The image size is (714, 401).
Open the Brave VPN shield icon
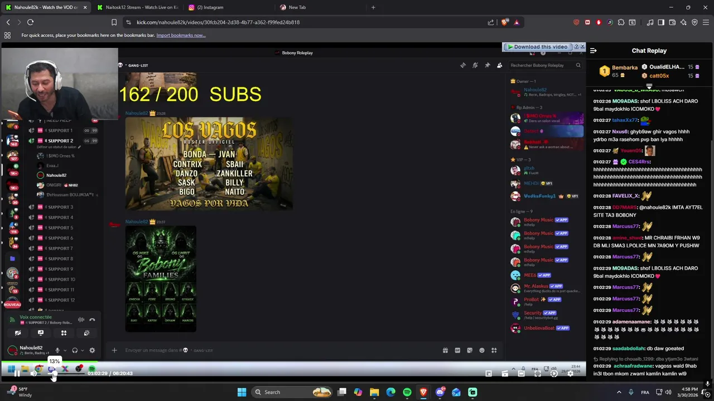pyautogui.click(x=694, y=22)
